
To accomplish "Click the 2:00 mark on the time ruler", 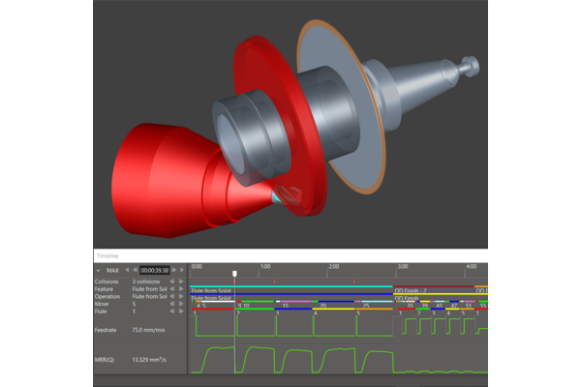I will (334, 266).
